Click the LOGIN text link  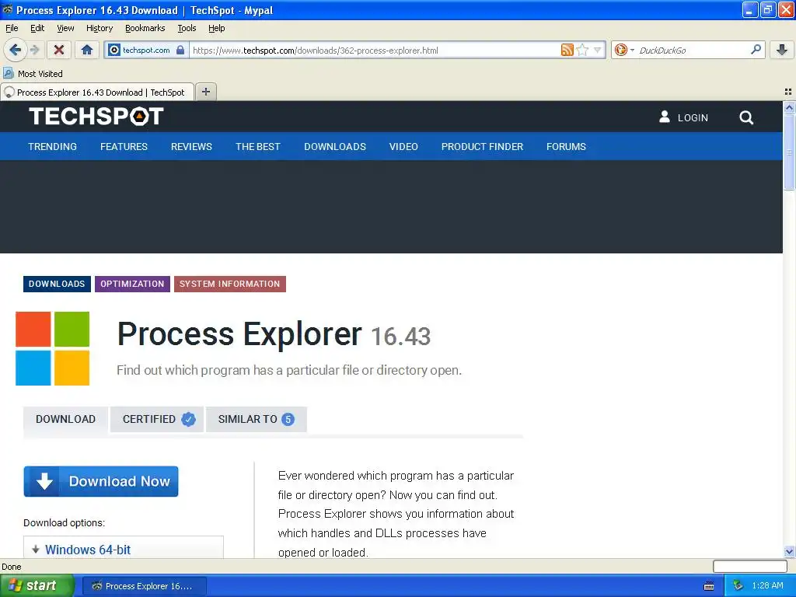coord(693,118)
